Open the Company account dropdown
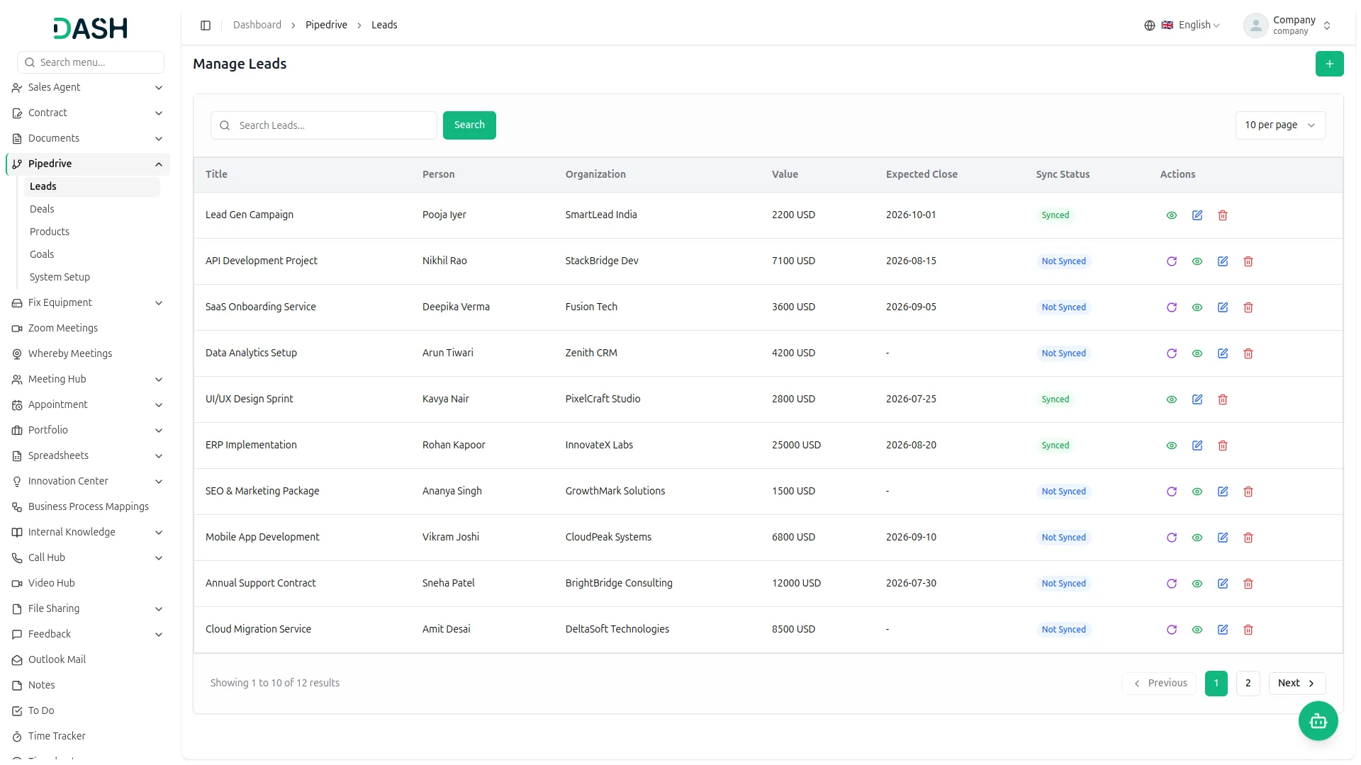The width and height of the screenshot is (1361, 765). (x=1288, y=25)
